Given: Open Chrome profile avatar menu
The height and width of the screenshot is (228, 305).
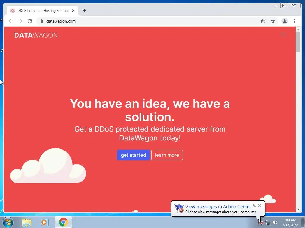Looking at the screenshot, I should [x=285, y=21].
